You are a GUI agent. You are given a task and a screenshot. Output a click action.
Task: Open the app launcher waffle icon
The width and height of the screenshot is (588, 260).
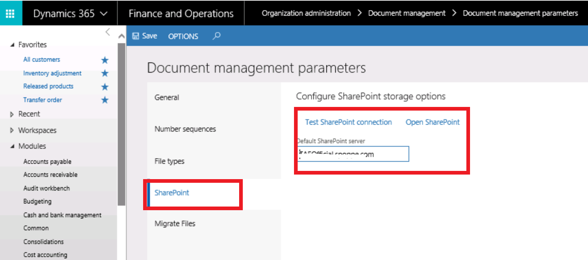(11, 13)
